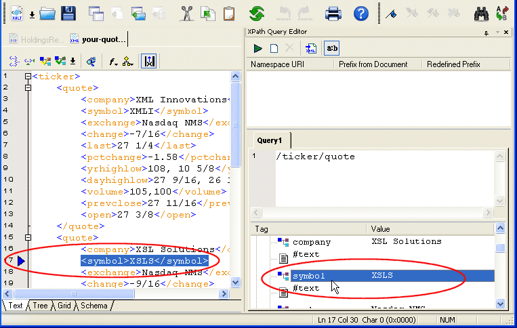This screenshot has height=328, width=517.
Task: Open Help with question mark icon
Action: pyautogui.click(x=361, y=14)
